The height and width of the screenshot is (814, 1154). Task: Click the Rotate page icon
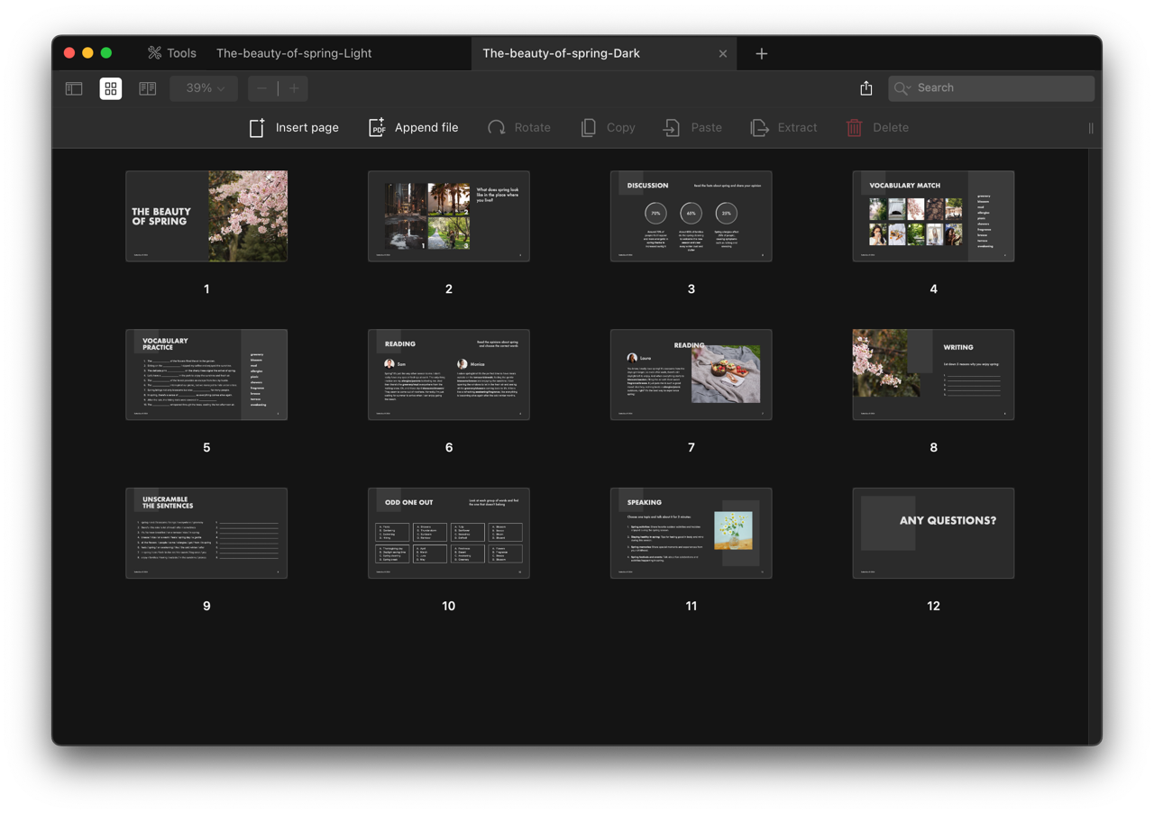point(497,128)
